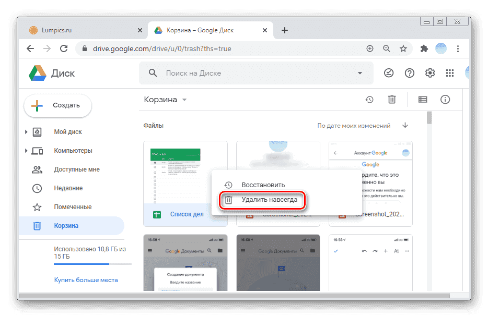488x317 pixels.
Task: Open Drive settings gear icon
Action: click(430, 74)
